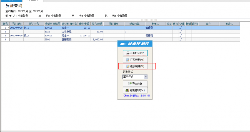Click the 备注 column header
This screenshot has height=132, width=250.
(x=209, y=24)
